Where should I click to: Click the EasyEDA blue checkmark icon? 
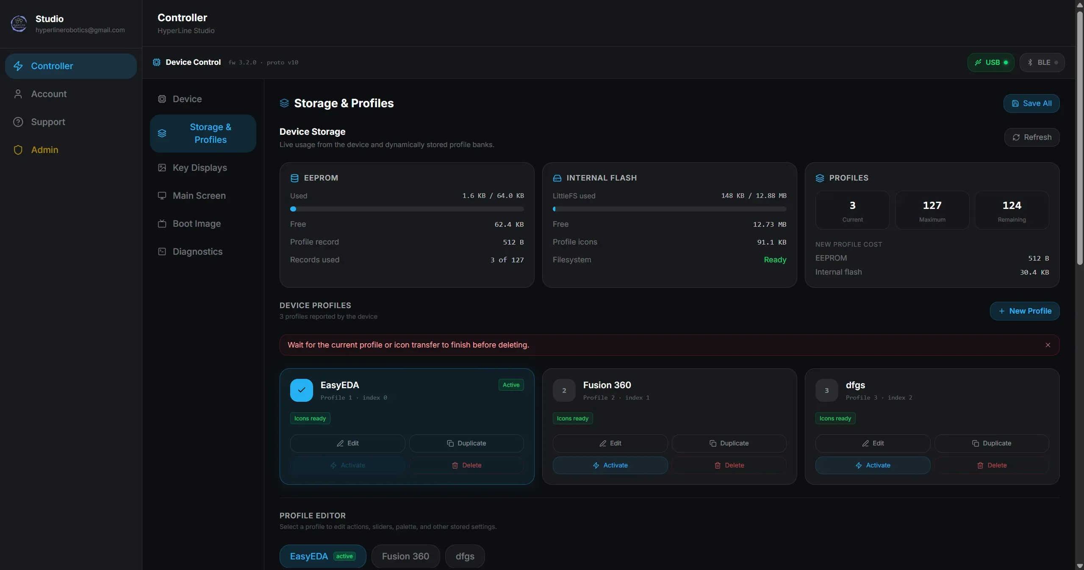pos(301,390)
